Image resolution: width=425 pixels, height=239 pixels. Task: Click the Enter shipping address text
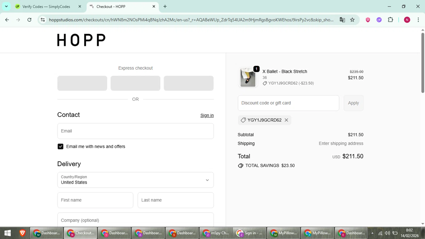point(341,143)
